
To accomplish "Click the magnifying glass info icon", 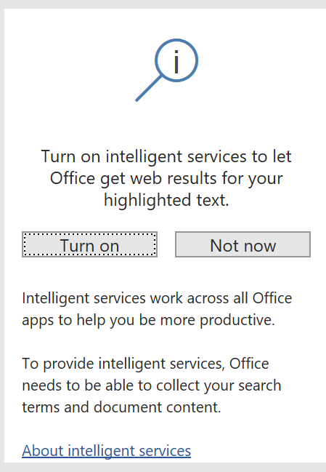I will click(167, 70).
